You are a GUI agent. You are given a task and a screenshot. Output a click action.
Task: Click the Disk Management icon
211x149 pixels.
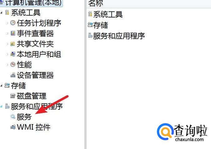(13, 96)
